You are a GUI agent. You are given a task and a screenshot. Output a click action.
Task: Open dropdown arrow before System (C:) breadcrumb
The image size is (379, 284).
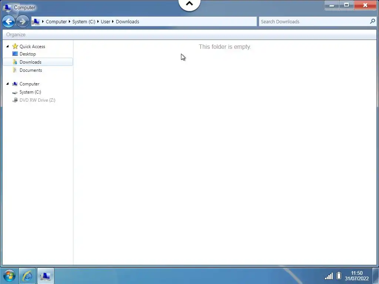point(69,21)
